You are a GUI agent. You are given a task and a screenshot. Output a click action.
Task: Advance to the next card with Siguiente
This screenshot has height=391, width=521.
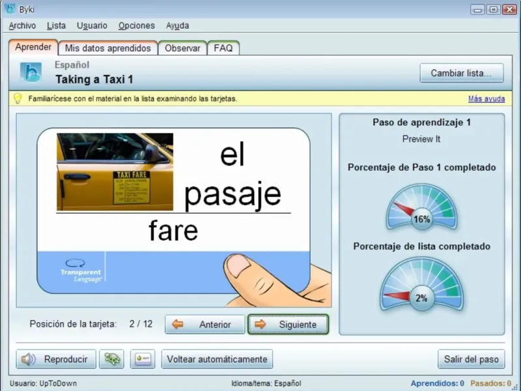pyautogui.click(x=288, y=324)
